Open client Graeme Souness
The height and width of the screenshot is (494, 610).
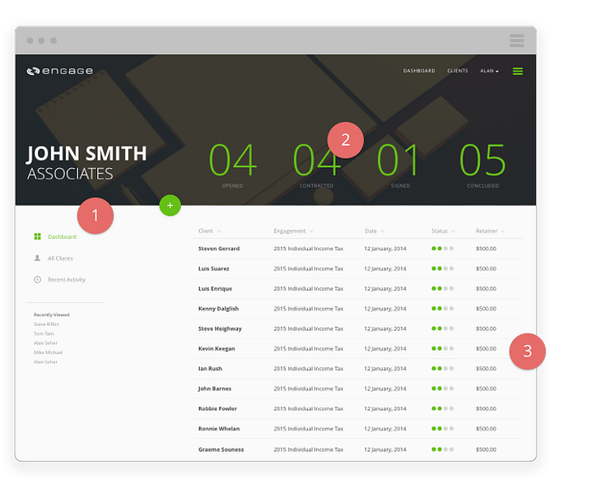click(x=221, y=450)
